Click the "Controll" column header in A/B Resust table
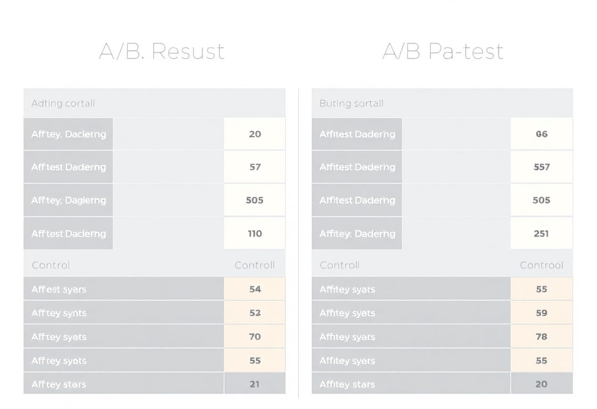This screenshot has height=409, width=597. tap(254, 265)
